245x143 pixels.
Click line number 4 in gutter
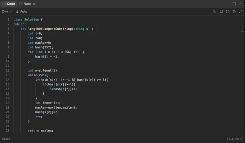point(8,33)
